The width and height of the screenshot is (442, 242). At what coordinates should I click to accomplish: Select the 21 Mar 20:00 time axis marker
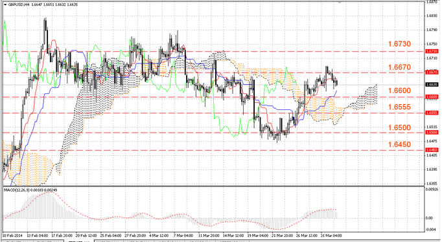283,236
